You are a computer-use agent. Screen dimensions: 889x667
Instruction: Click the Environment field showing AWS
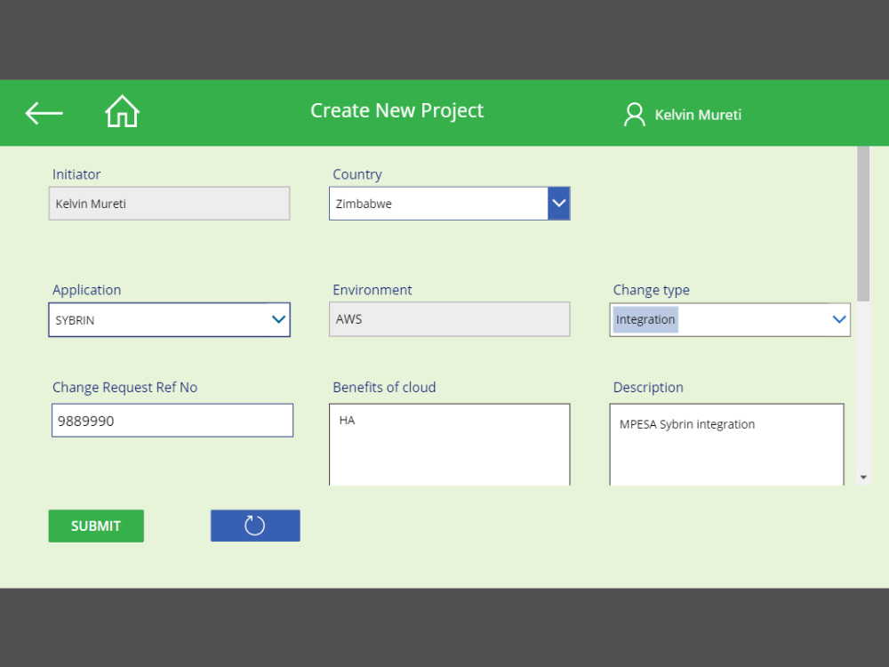coord(449,319)
